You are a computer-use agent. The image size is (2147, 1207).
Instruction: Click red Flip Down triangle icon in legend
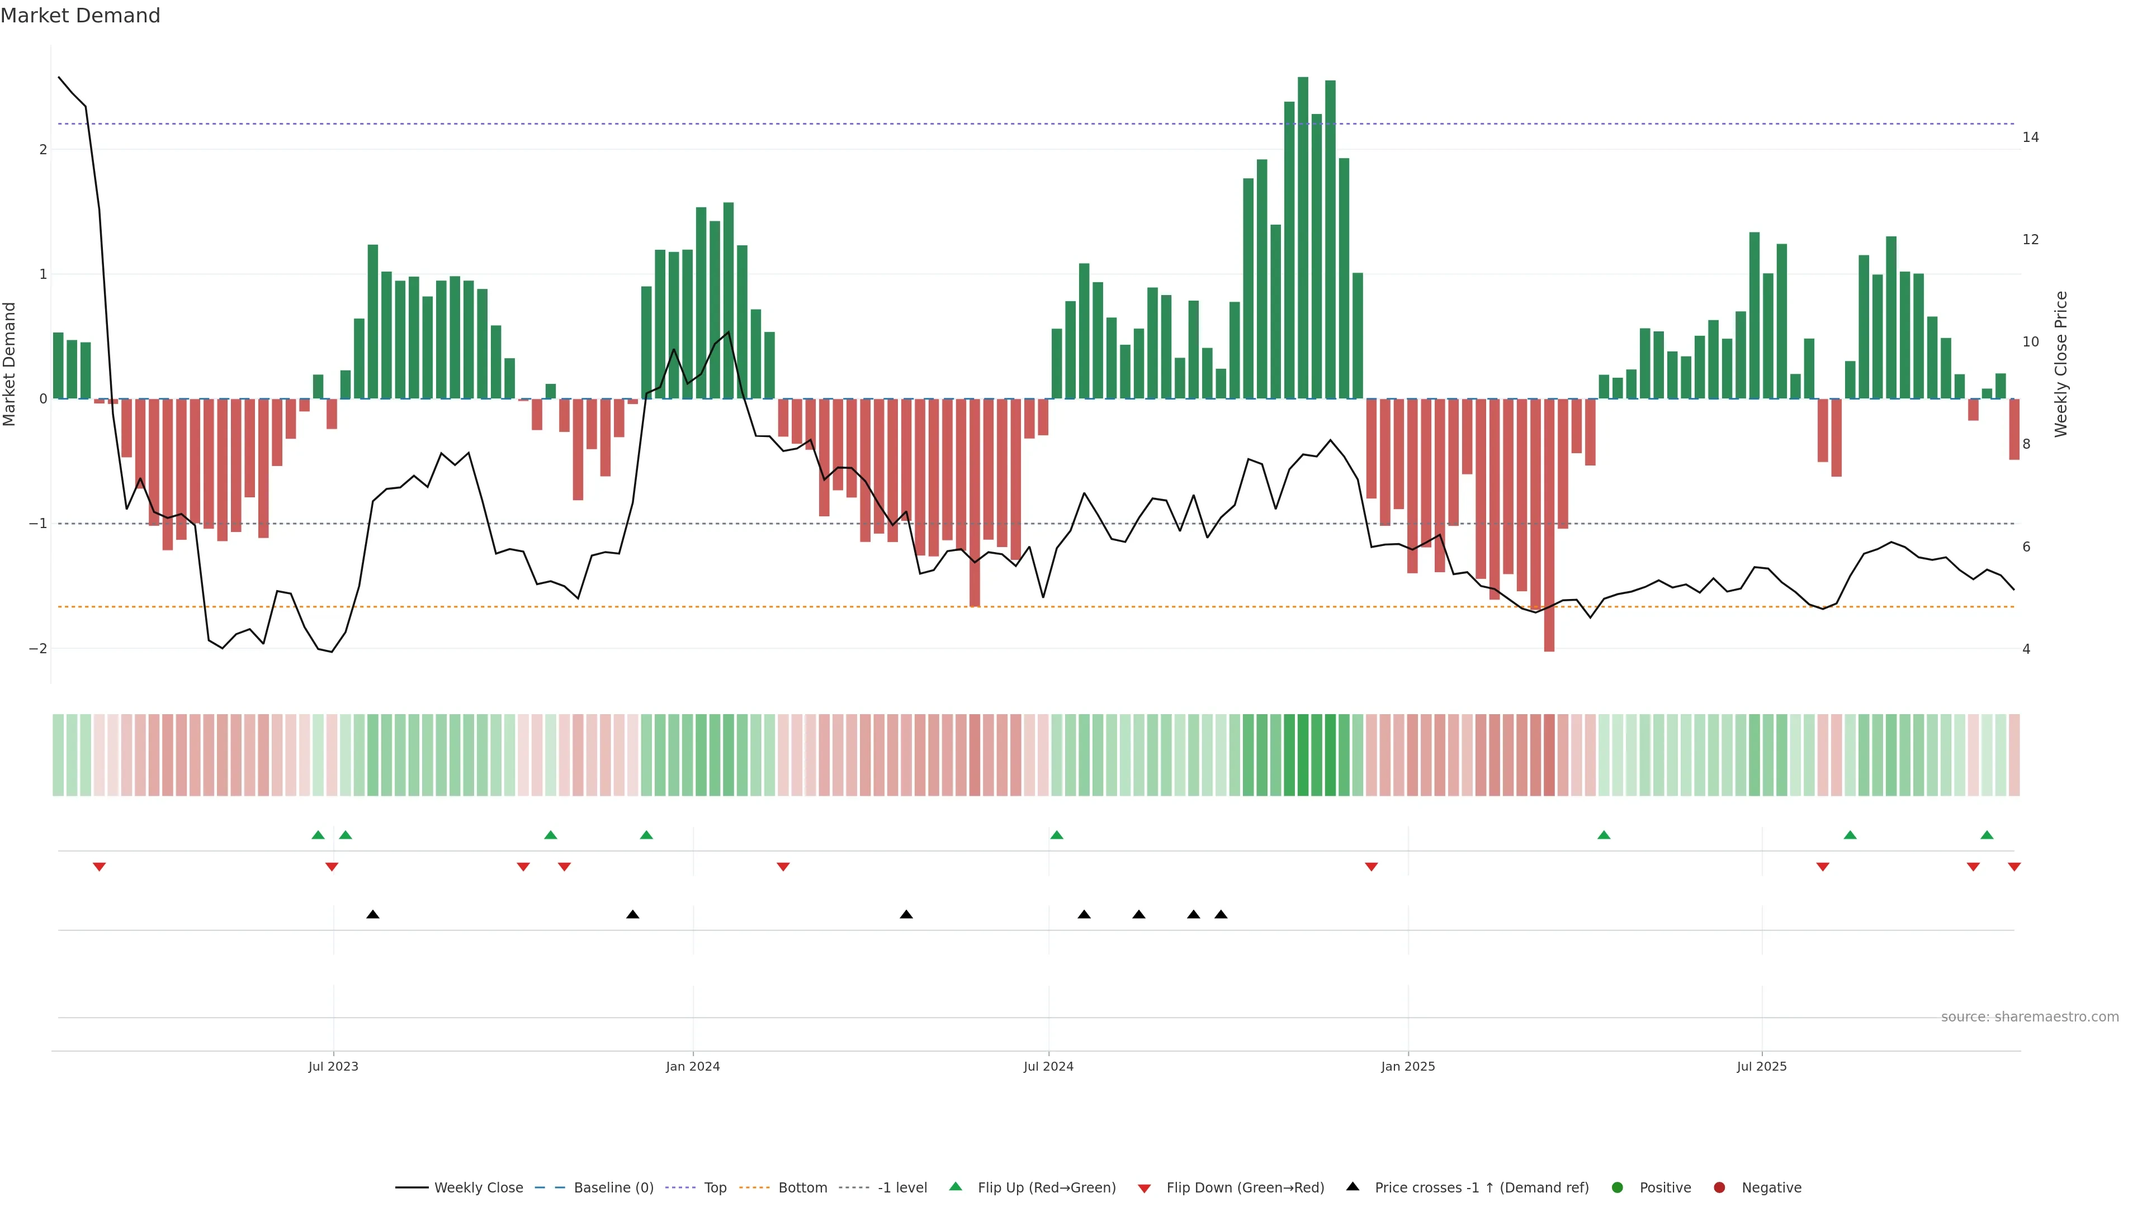(1145, 1189)
